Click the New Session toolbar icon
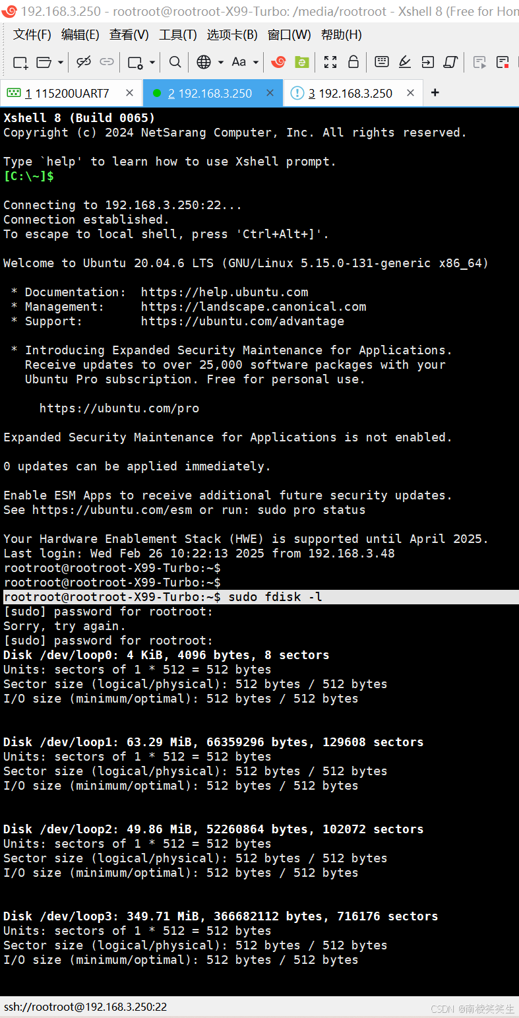Screen dimensions: 519x1018 pos(20,63)
